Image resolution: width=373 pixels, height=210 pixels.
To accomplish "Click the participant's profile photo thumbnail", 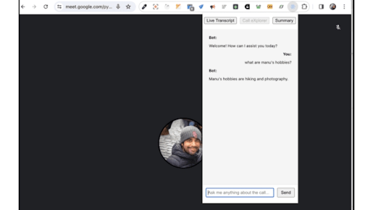I will click(181, 143).
